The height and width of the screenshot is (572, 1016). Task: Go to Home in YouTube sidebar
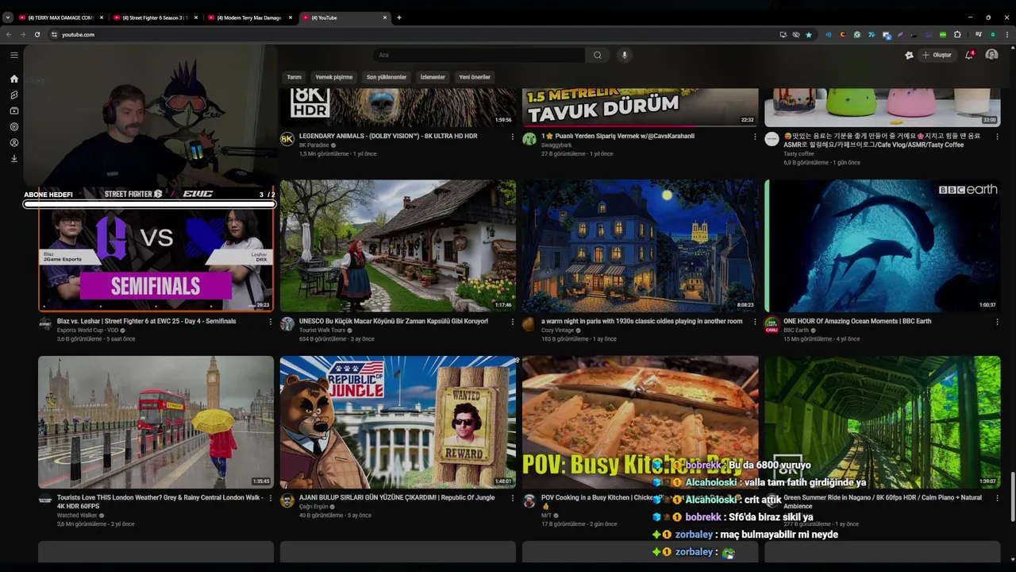13,79
